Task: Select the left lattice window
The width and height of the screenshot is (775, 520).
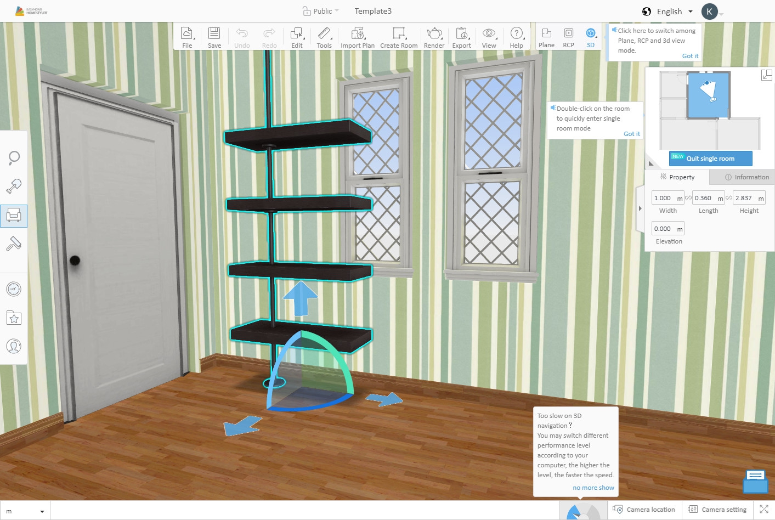Action: [x=376, y=177]
